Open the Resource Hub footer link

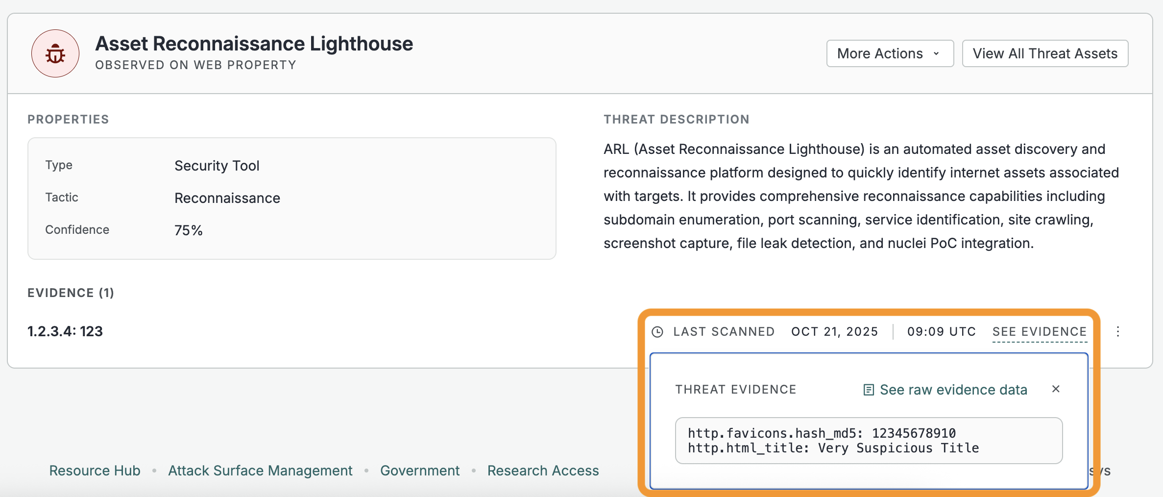95,471
